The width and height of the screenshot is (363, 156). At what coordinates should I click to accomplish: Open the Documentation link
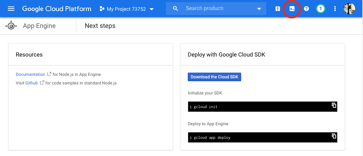point(30,74)
